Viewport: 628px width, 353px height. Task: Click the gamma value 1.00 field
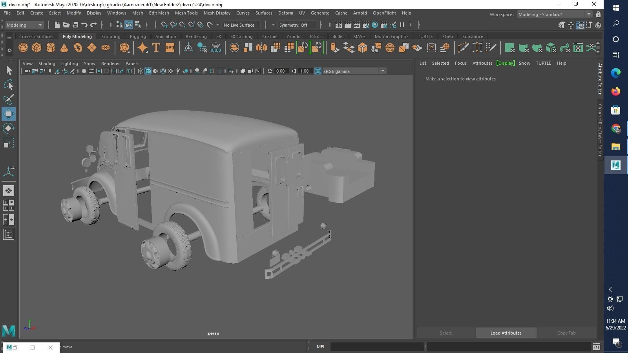point(305,71)
